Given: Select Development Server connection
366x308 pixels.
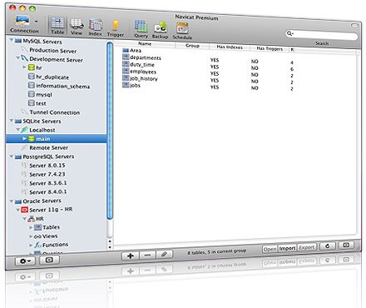Looking at the screenshot, I should pyautogui.click(x=56, y=59).
